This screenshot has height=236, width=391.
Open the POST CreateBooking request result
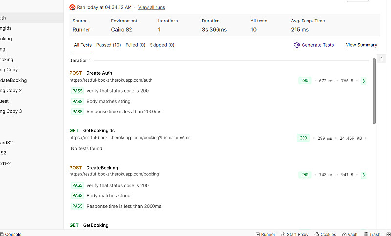click(x=102, y=168)
